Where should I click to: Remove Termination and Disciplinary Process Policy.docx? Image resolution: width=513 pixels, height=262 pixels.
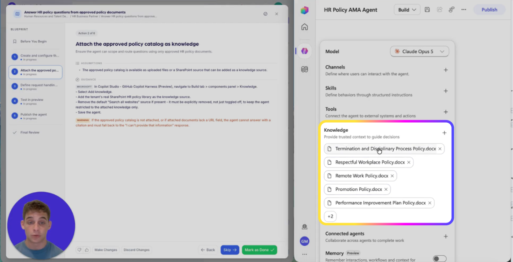point(440,149)
